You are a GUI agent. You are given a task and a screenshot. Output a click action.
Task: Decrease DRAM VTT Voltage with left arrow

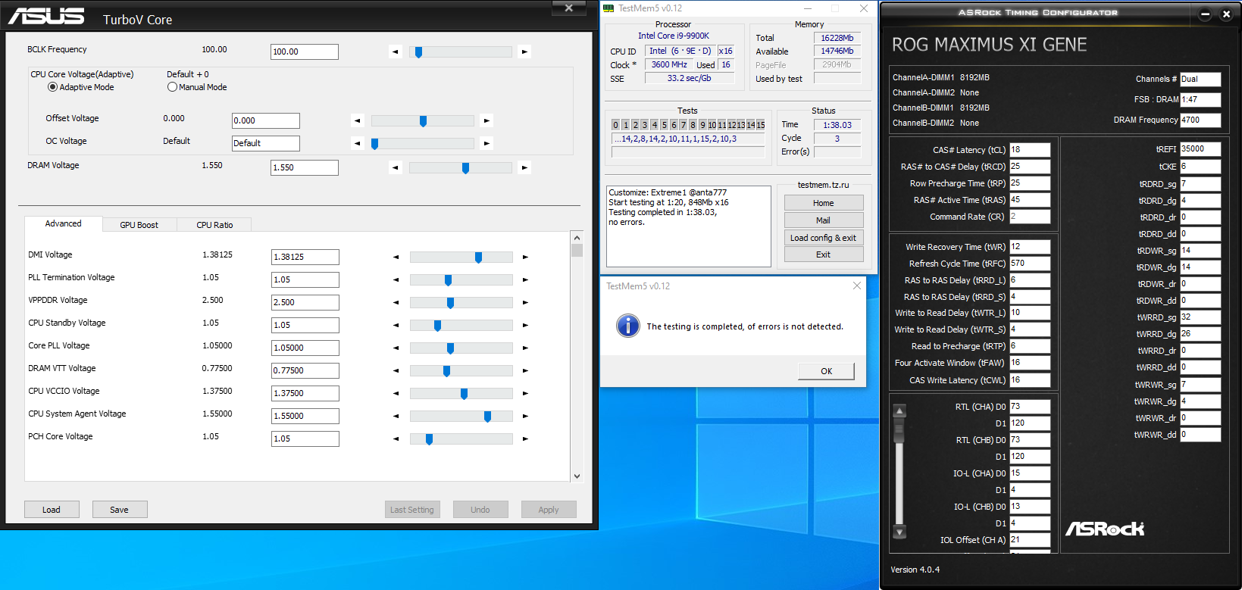396,370
